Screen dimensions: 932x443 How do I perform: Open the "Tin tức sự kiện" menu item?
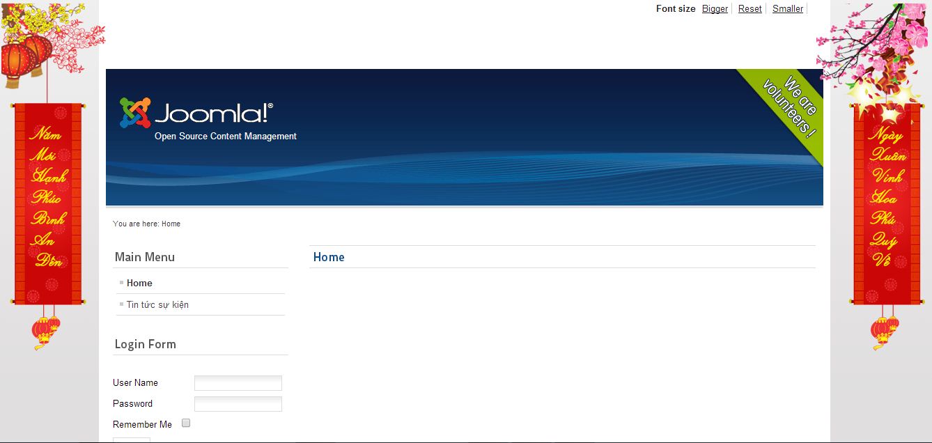pyautogui.click(x=157, y=304)
